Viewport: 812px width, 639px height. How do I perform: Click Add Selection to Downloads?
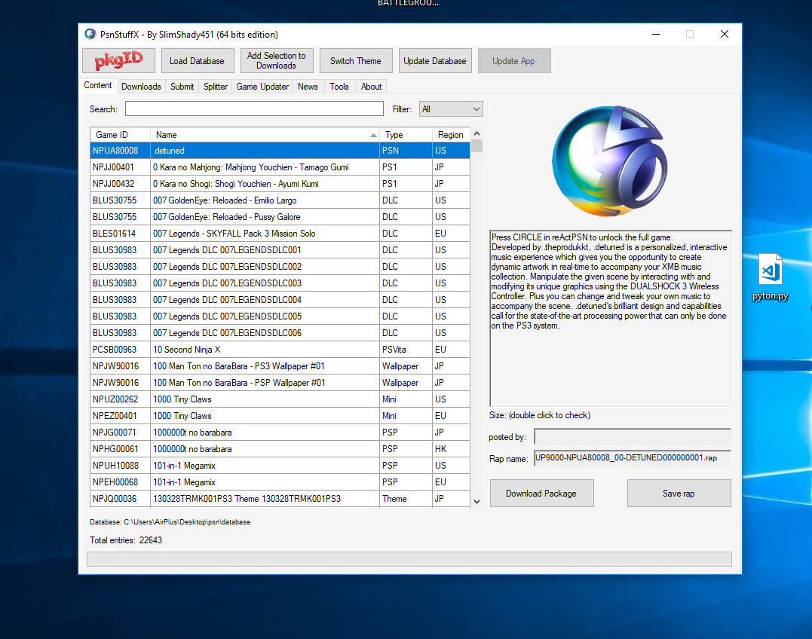click(276, 61)
